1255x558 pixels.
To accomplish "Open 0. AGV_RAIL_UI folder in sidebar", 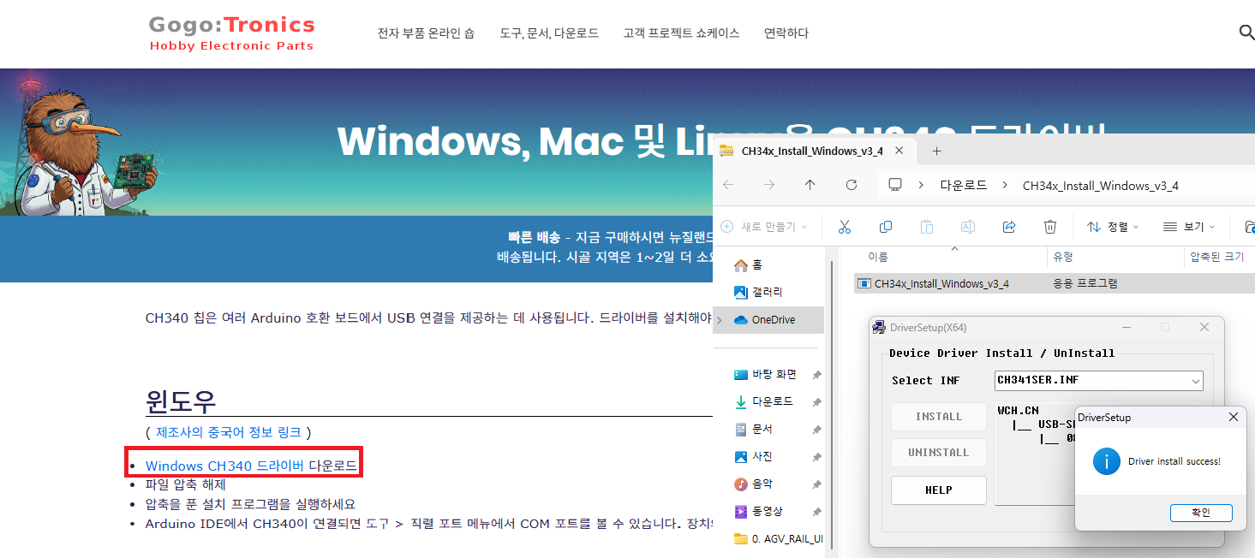I will [x=779, y=539].
